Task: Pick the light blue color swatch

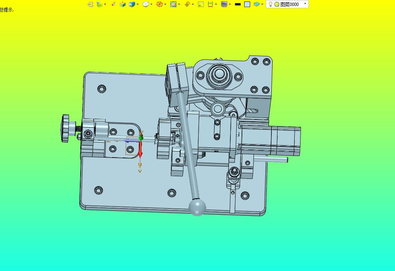Action: click(x=247, y=4)
